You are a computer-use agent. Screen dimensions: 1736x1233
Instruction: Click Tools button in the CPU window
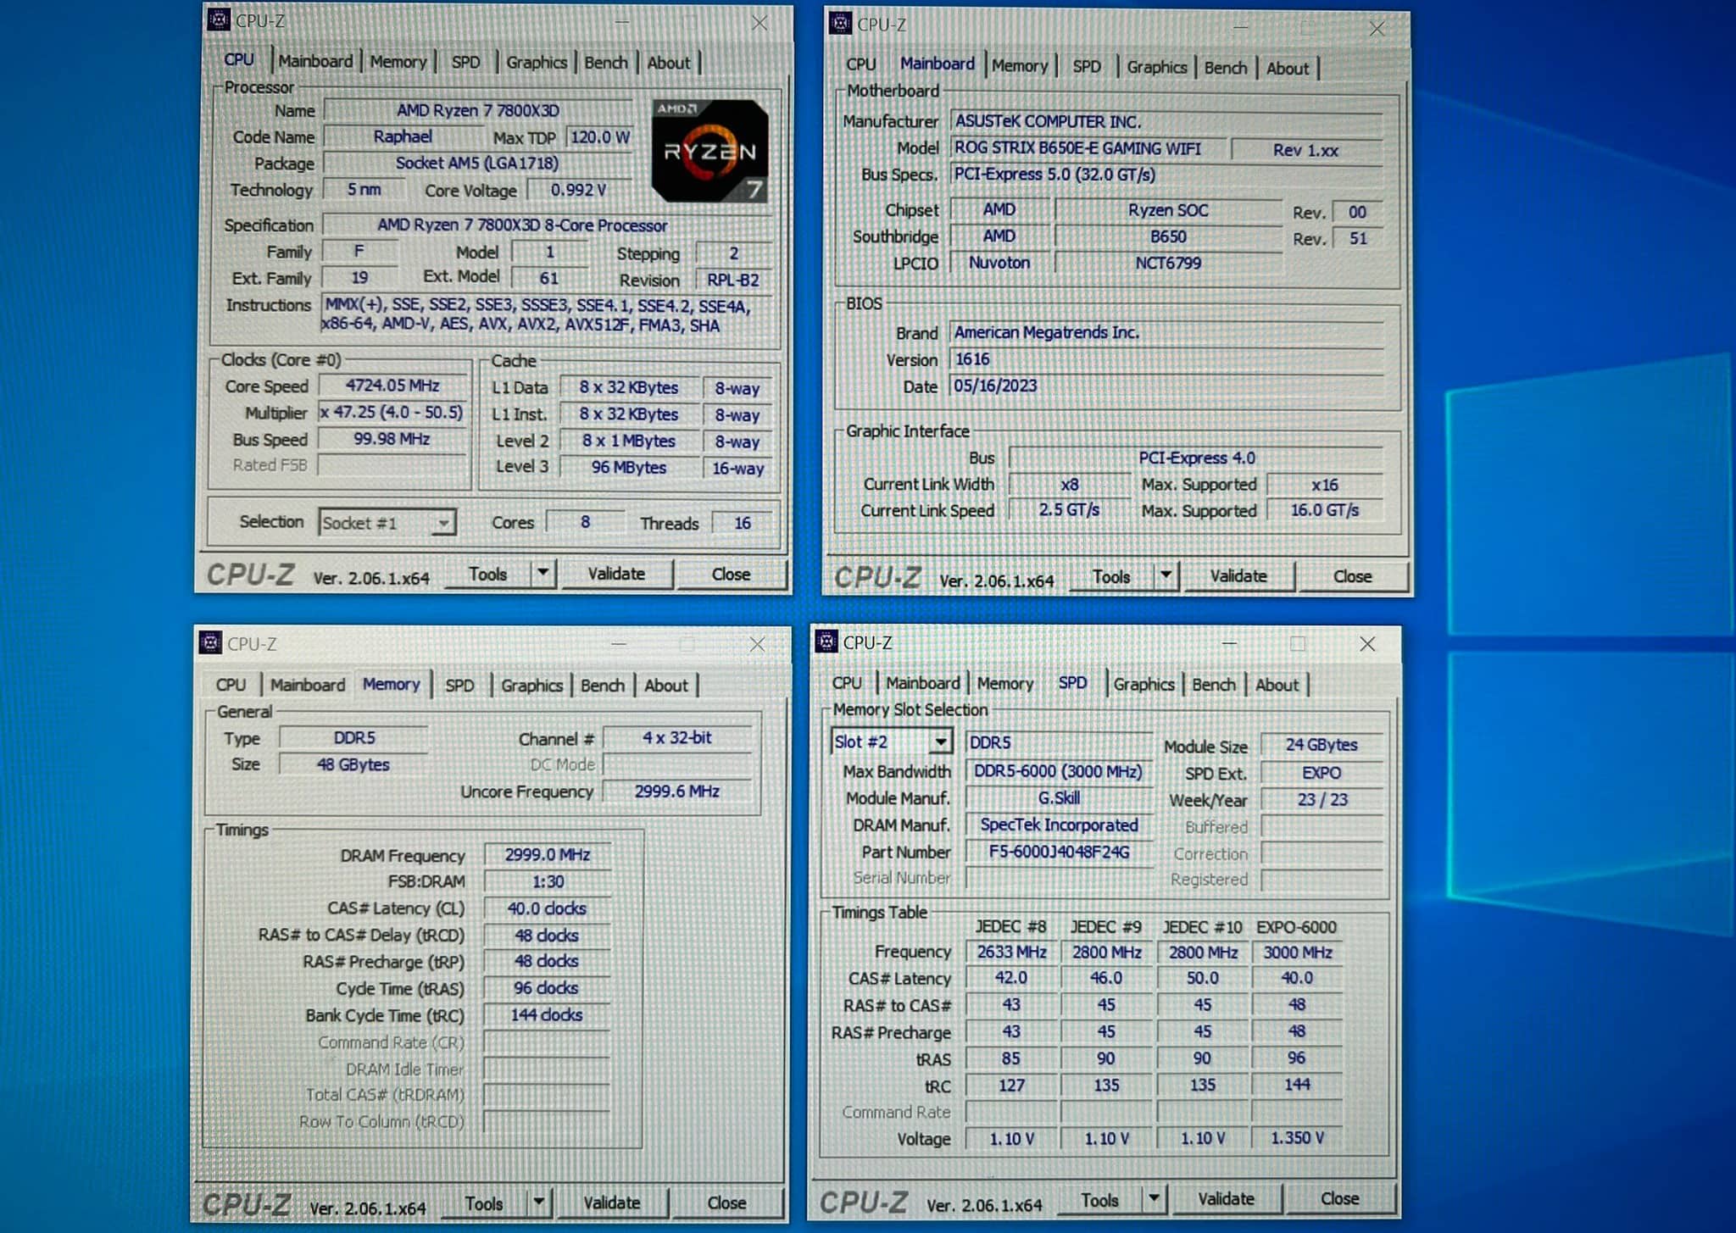488,574
